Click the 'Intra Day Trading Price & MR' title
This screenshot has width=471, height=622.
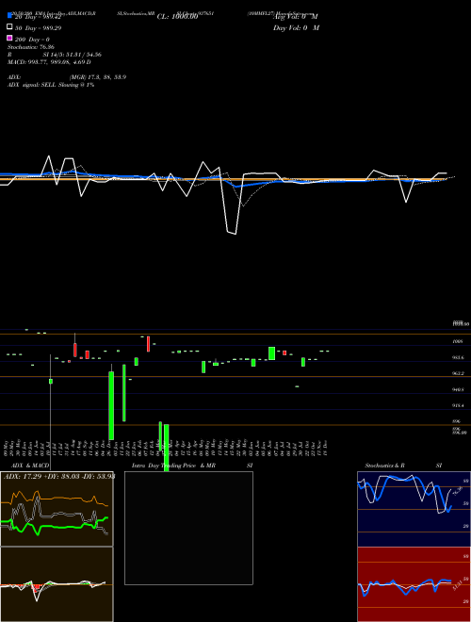tap(173, 466)
